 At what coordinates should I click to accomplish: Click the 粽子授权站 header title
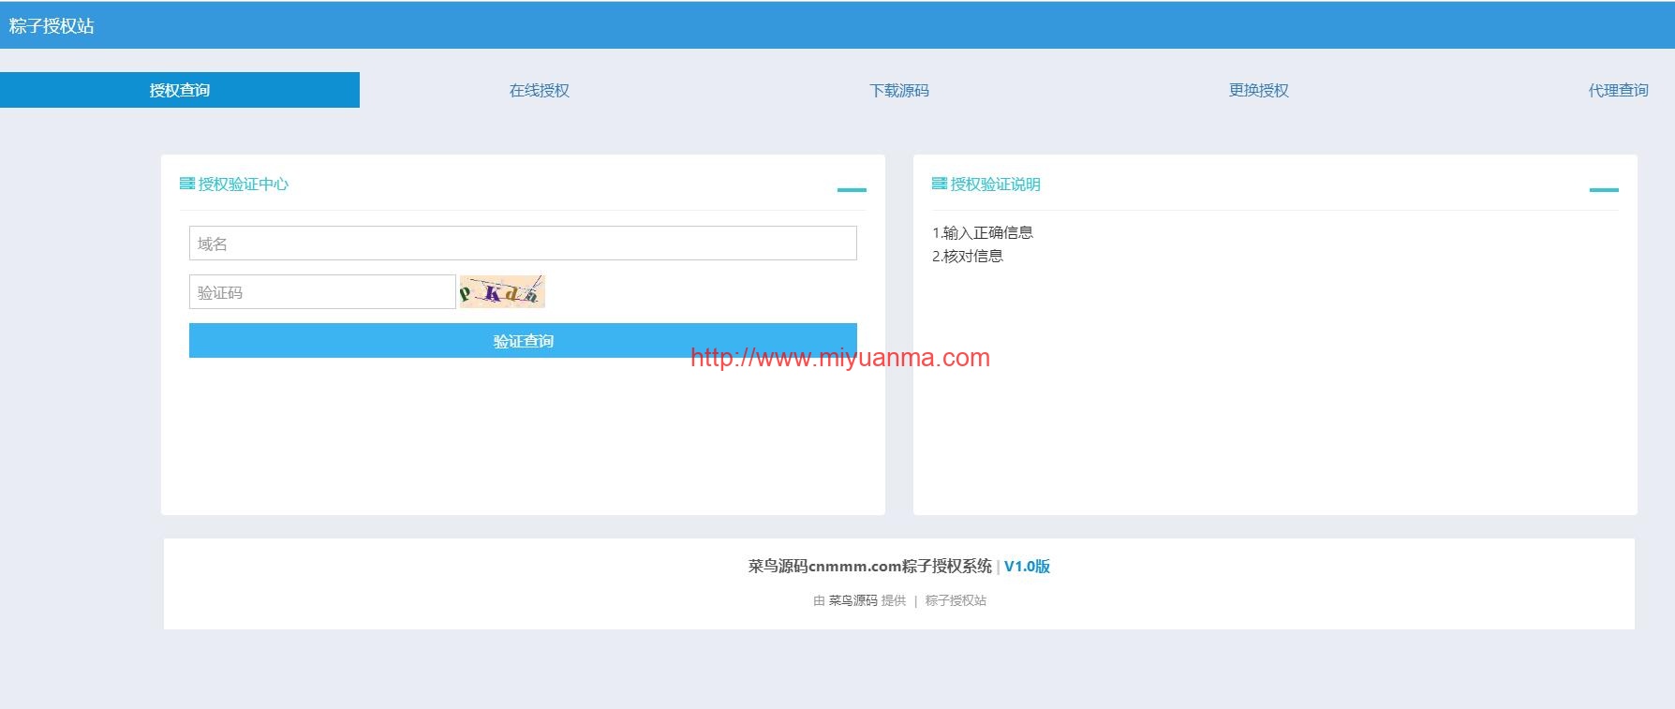[52, 26]
